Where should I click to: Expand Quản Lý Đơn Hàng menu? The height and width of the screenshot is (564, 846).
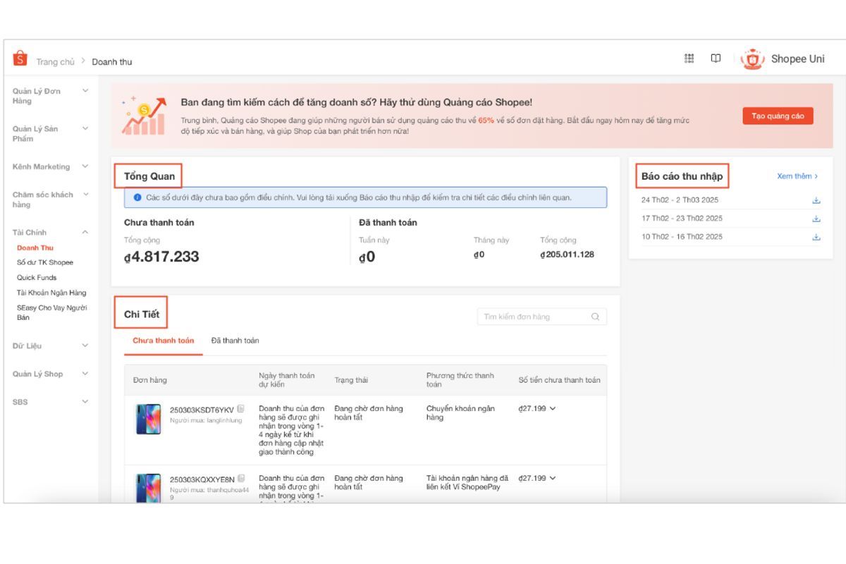[85, 91]
